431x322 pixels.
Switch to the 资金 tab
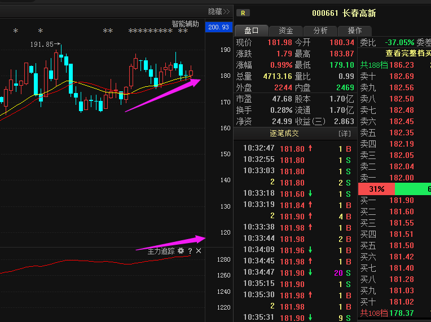[286, 30]
